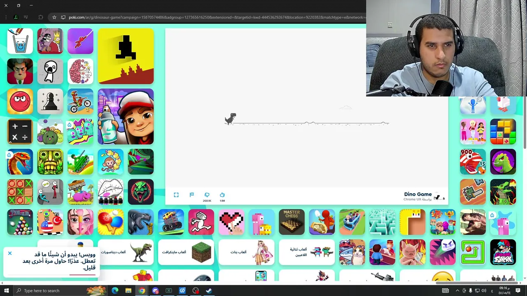The image size is (527, 296).
Task: Open the green dinosaur head dark icon
Action: coord(141,192)
